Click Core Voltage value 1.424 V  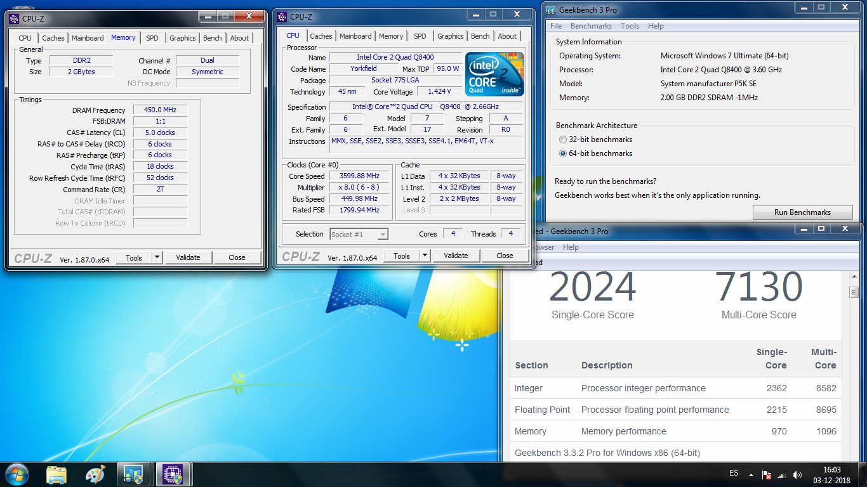pos(439,91)
